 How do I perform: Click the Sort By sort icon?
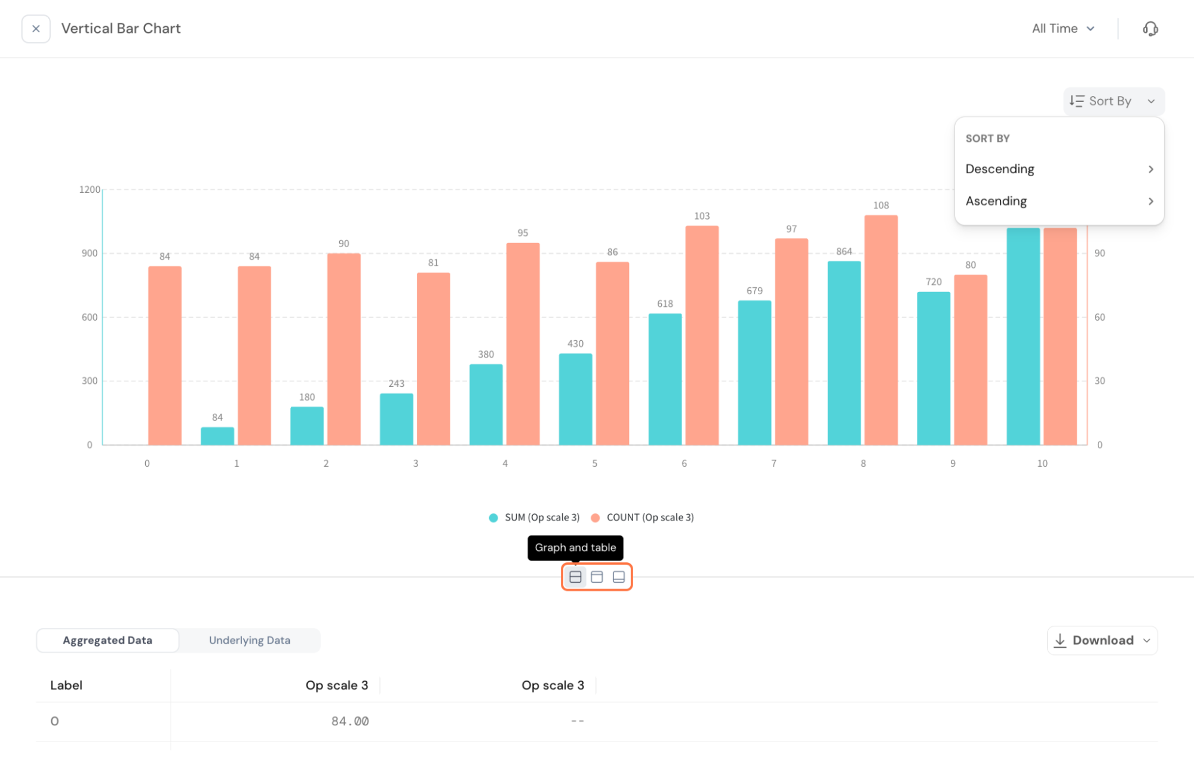1076,101
